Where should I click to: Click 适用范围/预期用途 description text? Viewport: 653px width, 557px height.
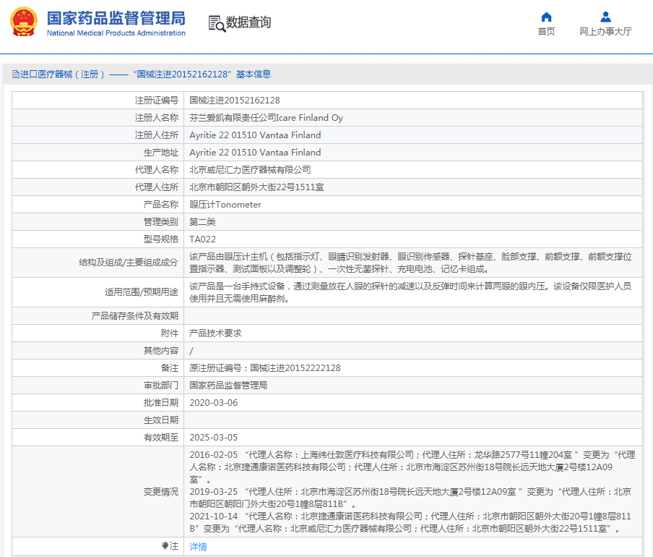[x=410, y=292]
